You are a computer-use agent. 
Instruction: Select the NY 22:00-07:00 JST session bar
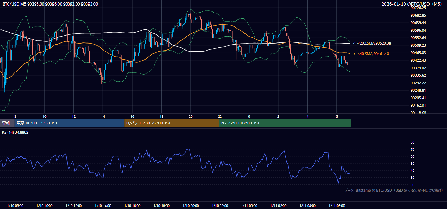pyautogui.click(x=285, y=123)
